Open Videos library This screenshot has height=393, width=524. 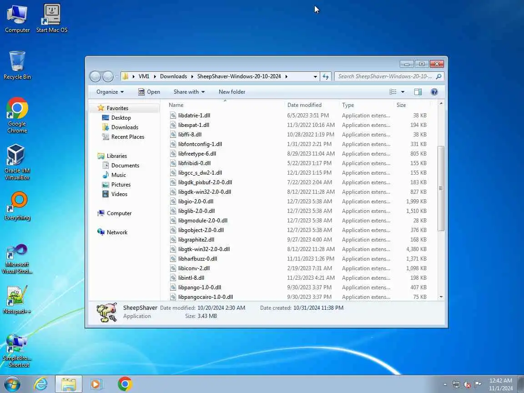[x=119, y=194]
